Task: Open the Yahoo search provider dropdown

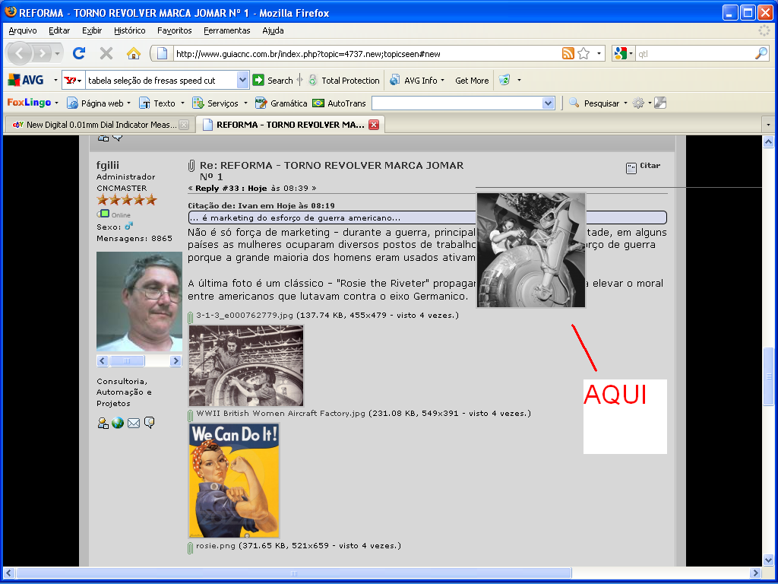Action: point(74,80)
